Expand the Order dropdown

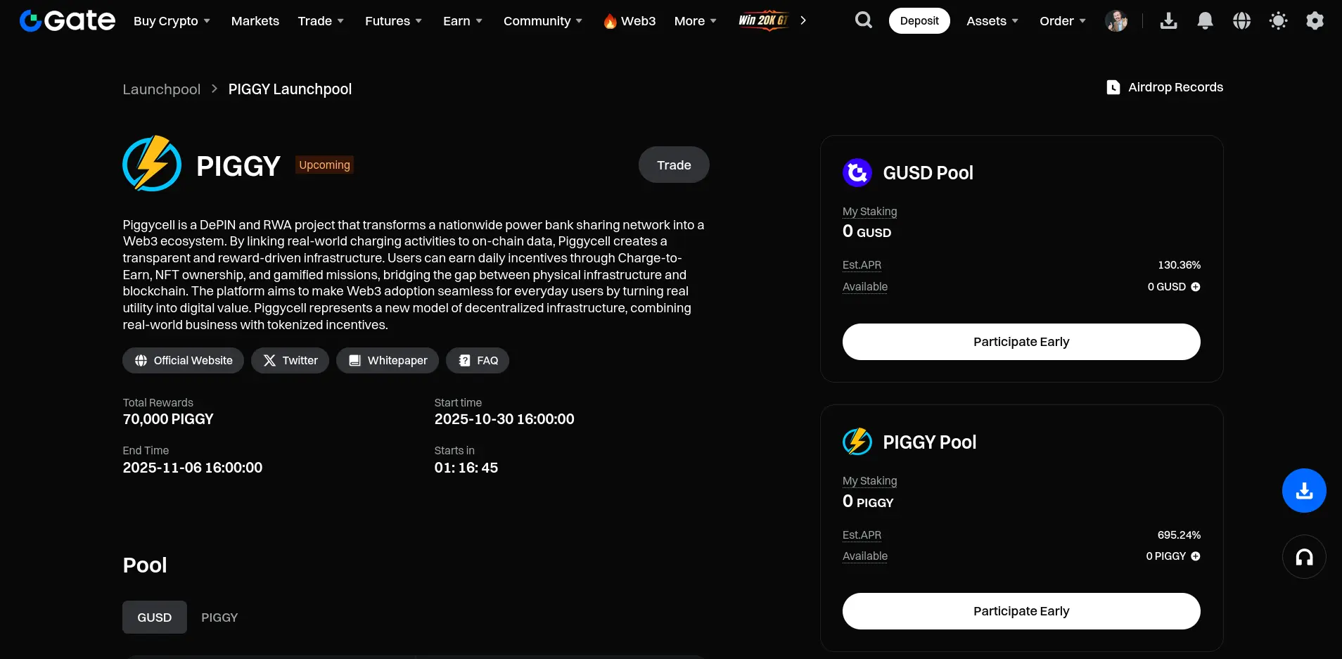[1063, 21]
